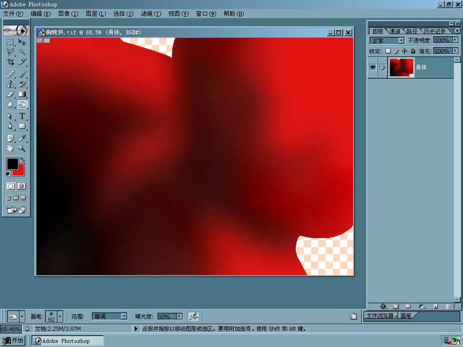
Task: Select the Clone Stamp tool
Action: pyautogui.click(x=10, y=84)
